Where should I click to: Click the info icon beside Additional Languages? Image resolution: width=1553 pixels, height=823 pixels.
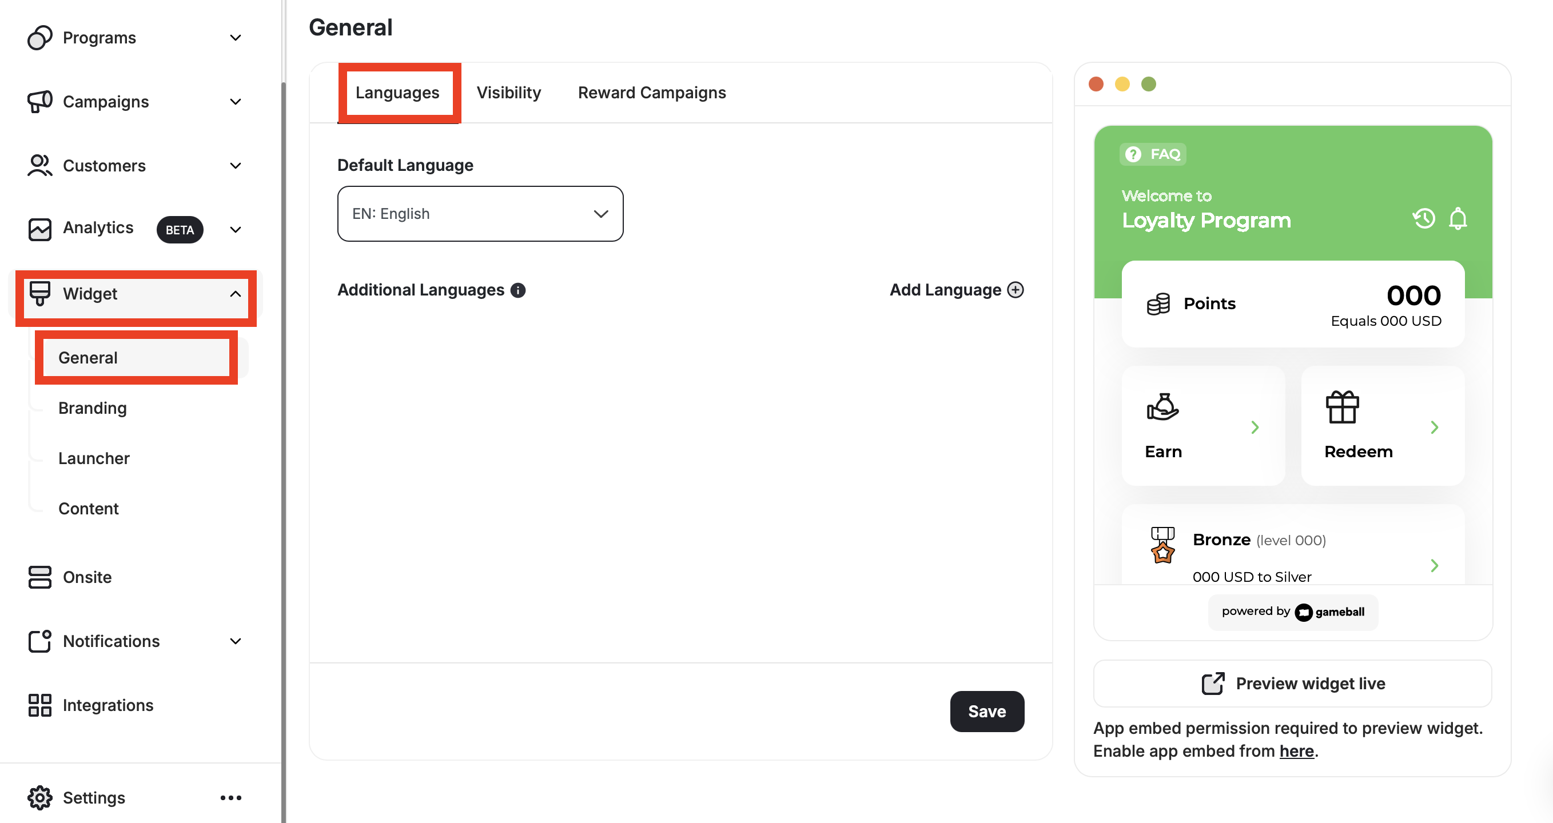click(517, 290)
